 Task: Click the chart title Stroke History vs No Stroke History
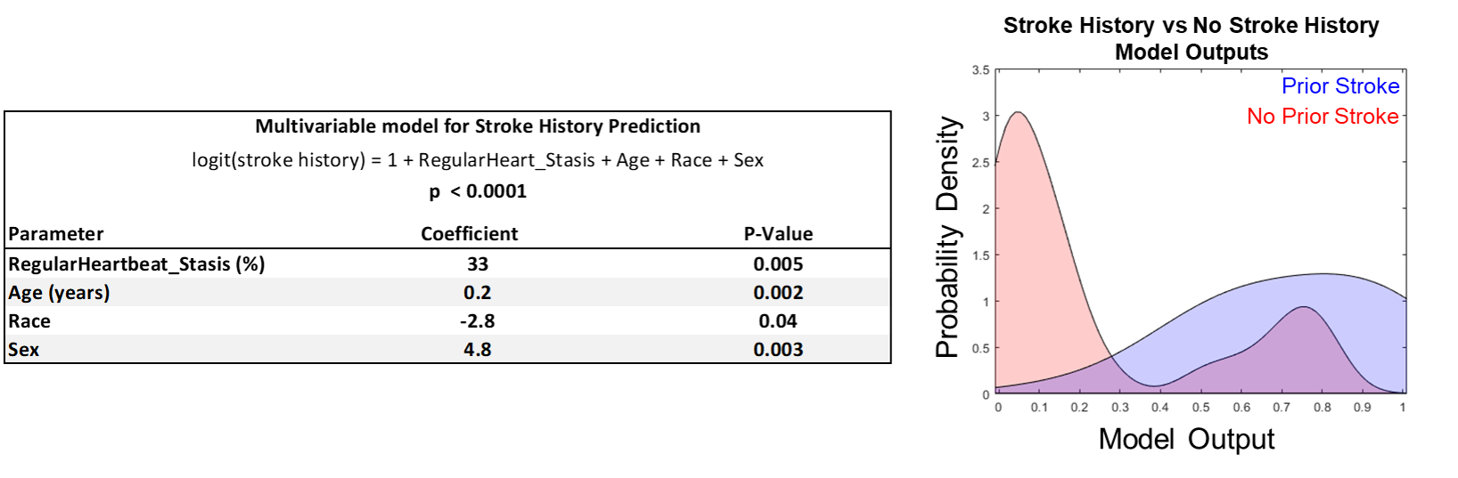(x=1191, y=26)
